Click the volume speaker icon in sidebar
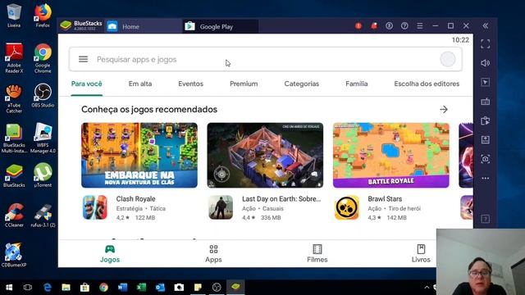Screen dimensions: 525x295 pos(485,63)
